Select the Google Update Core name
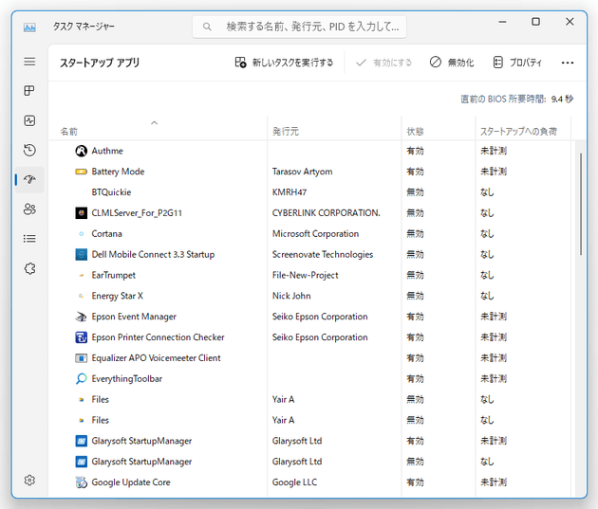Screen dimensions: 598x509 (131, 482)
